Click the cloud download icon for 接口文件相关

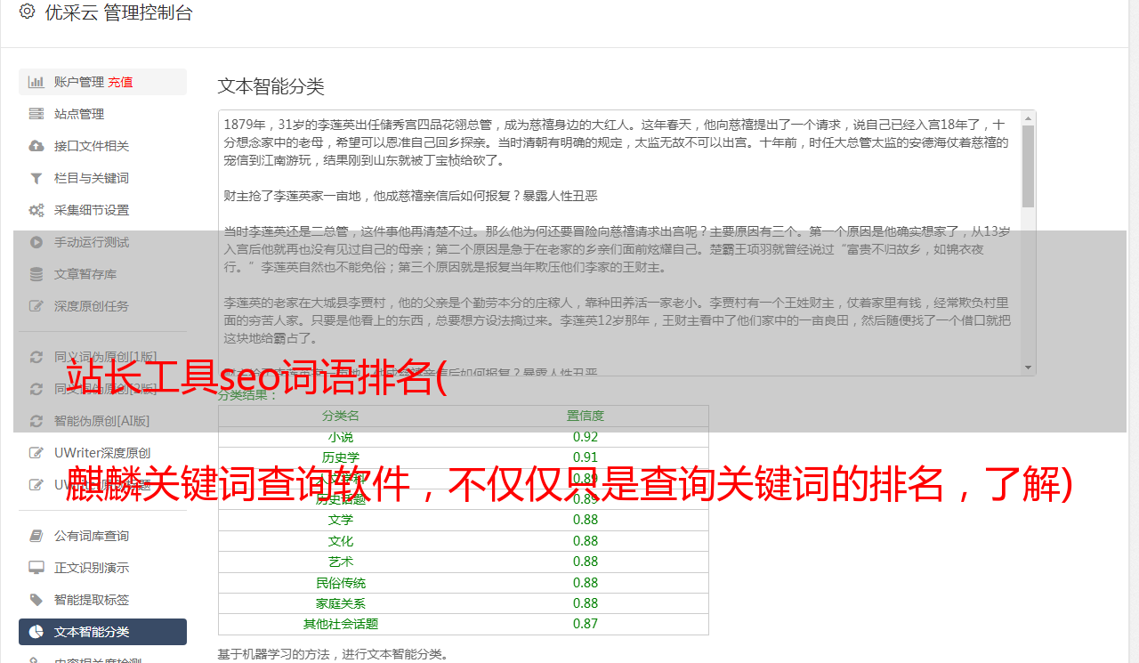coord(36,146)
